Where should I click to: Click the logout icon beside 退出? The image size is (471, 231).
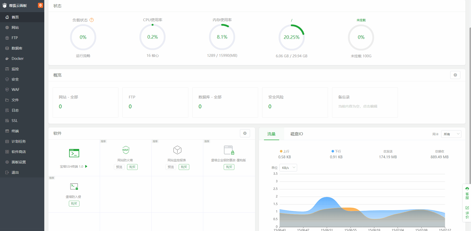(7, 172)
